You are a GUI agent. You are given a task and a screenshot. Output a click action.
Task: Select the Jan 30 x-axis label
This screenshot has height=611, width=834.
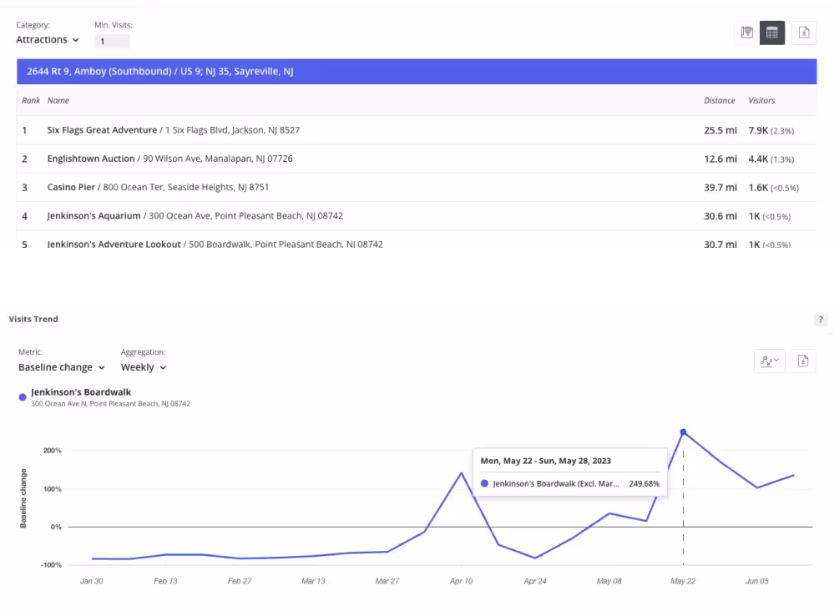tap(92, 581)
